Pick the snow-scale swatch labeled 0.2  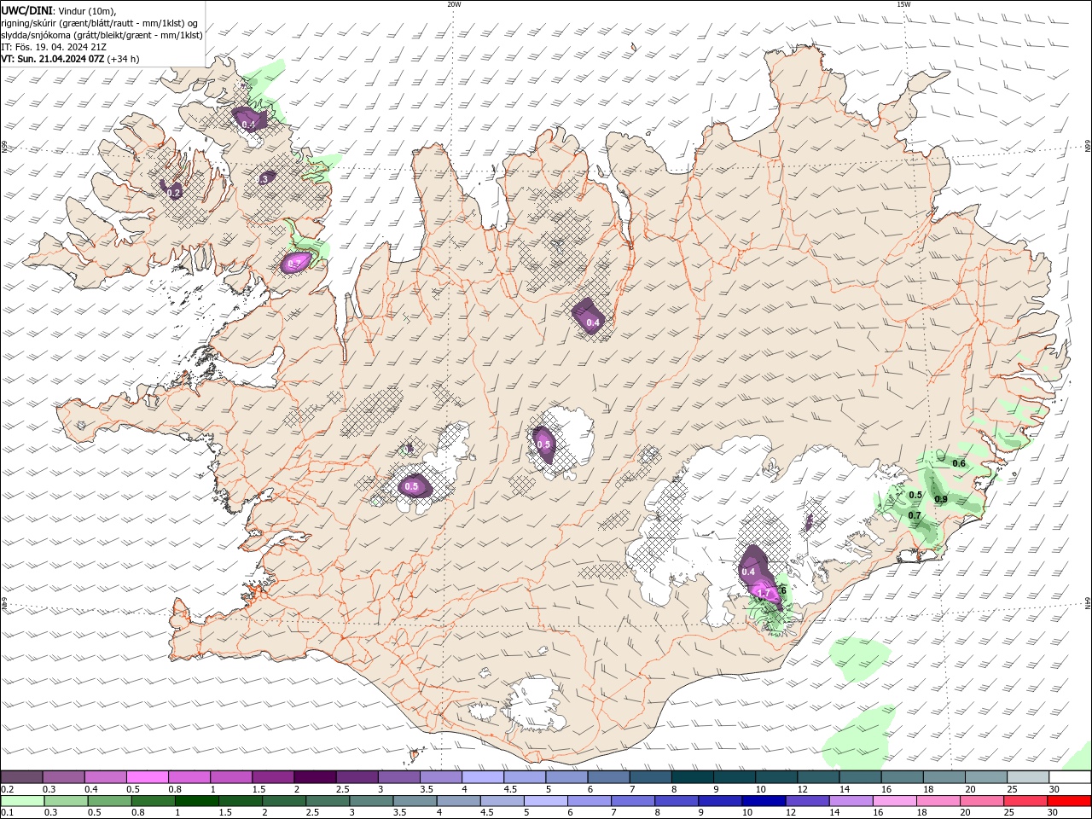[21, 776]
